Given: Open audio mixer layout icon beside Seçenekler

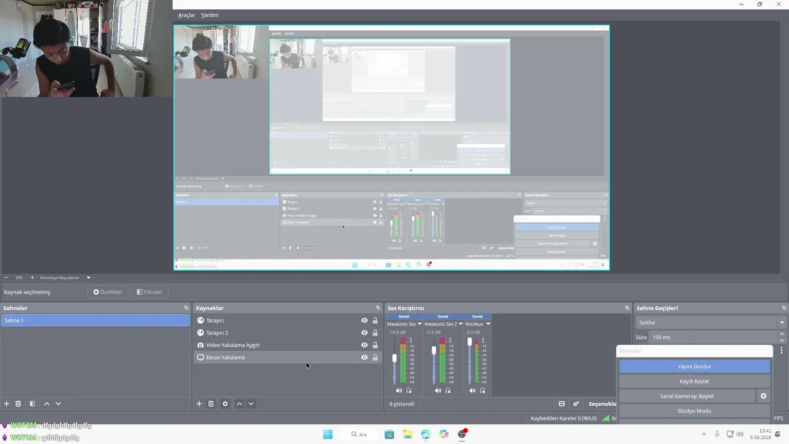Looking at the screenshot, I should click(x=562, y=404).
